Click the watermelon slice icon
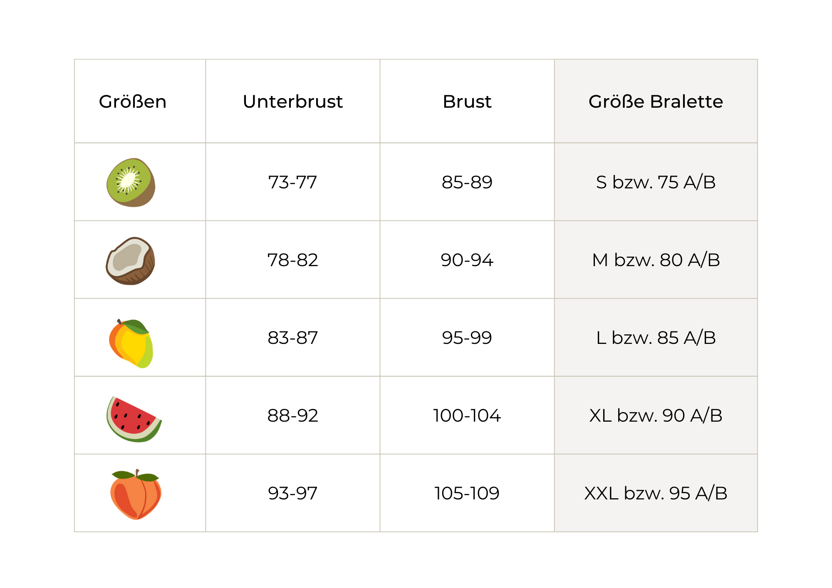Image resolution: width=832 pixels, height=588 pixels. click(134, 419)
